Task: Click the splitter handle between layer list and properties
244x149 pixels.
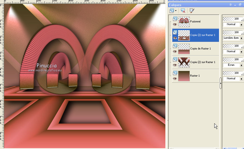Action: [220, 83]
